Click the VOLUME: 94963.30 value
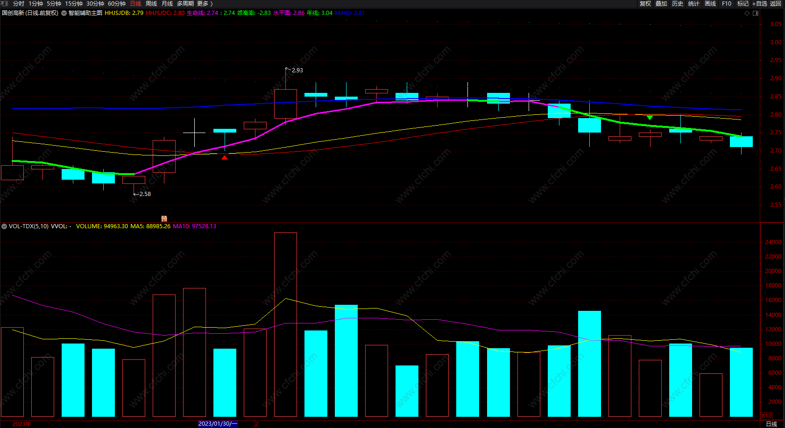Viewport: 785px width, 428px height. tap(102, 226)
